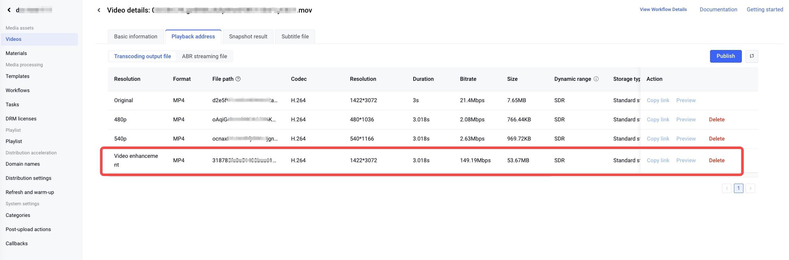Go to next page arrow
The width and height of the screenshot is (789, 260).
pyautogui.click(x=750, y=188)
